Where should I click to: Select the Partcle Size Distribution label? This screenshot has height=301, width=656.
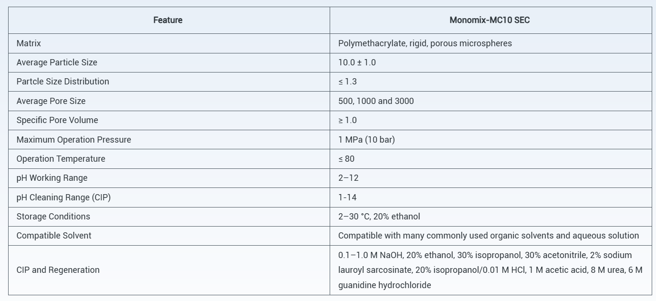[x=62, y=82]
